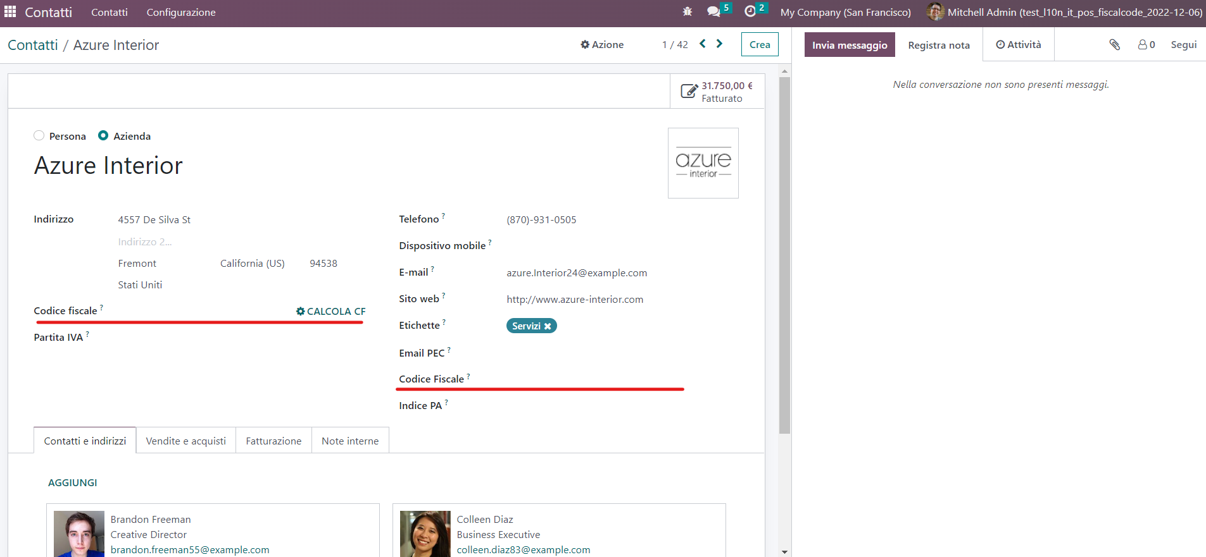This screenshot has height=557, width=1206.
Task: Select the Azienda radio button
Action: click(x=103, y=135)
